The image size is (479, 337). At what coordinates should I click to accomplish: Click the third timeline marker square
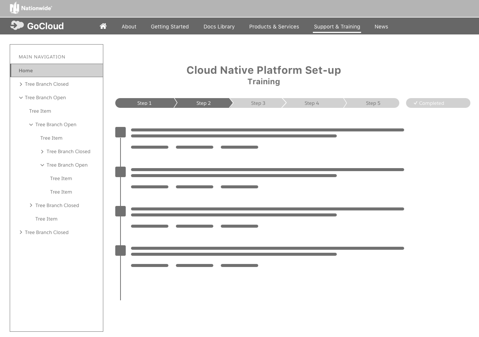[120, 211]
